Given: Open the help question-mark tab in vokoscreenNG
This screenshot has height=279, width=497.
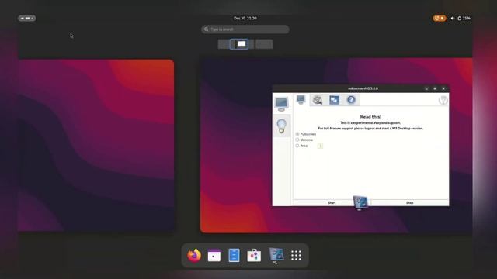Looking at the screenshot, I should pyautogui.click(x=351, y=100).
